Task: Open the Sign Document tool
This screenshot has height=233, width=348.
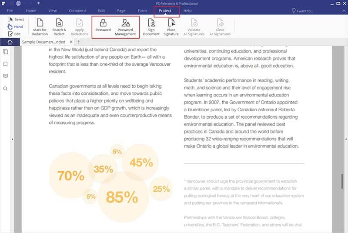Action: click(151, 27)
